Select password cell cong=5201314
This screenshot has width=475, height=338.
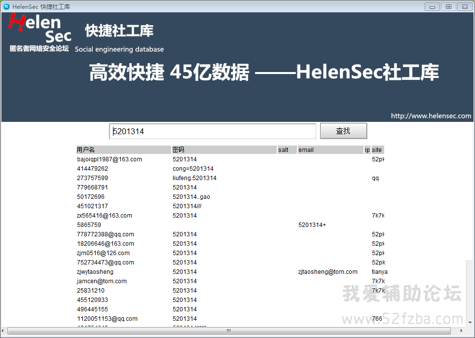[193, 169]
